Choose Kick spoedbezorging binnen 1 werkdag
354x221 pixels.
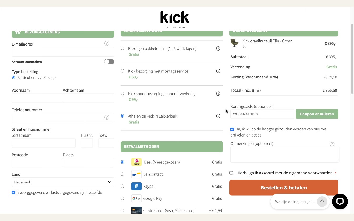[122, 93]
